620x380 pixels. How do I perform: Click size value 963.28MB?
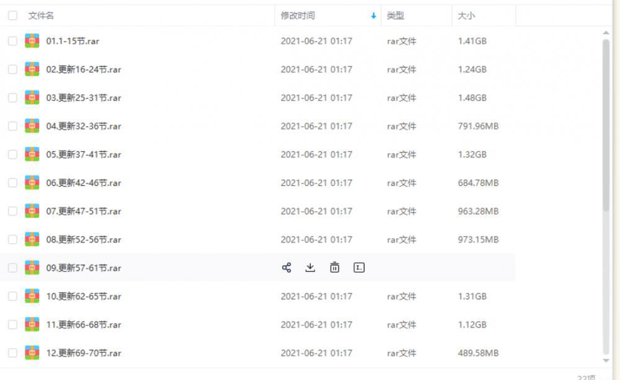coord(478,211)
